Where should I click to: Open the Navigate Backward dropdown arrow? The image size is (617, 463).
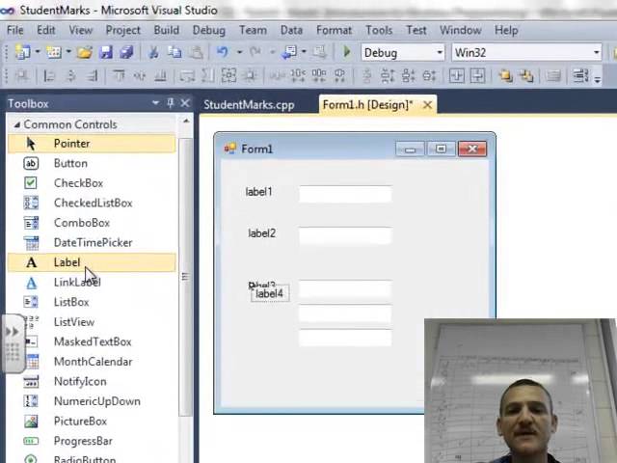pyautogui.click(x=304, y=51)
